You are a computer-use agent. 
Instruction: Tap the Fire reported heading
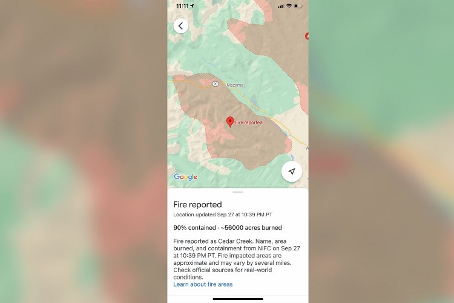pyautogui.click(x=197, y=205)
